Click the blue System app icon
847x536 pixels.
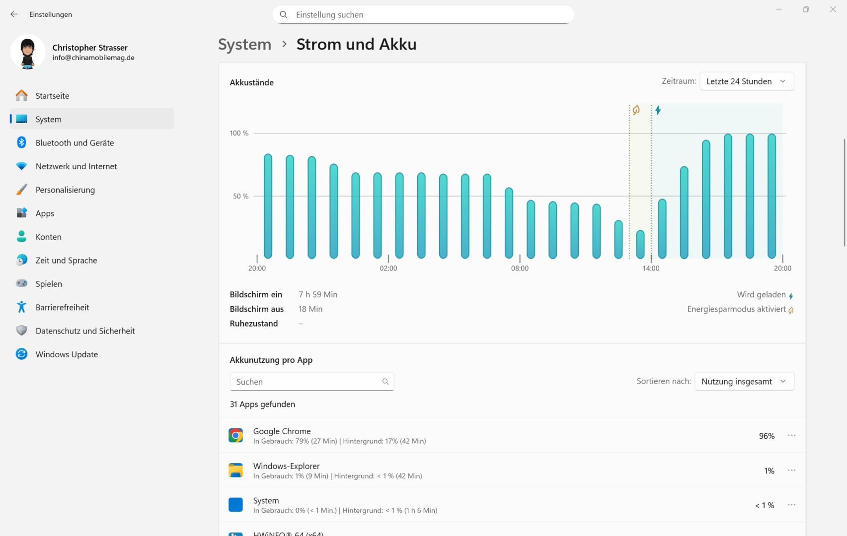(x=235, y=505)
